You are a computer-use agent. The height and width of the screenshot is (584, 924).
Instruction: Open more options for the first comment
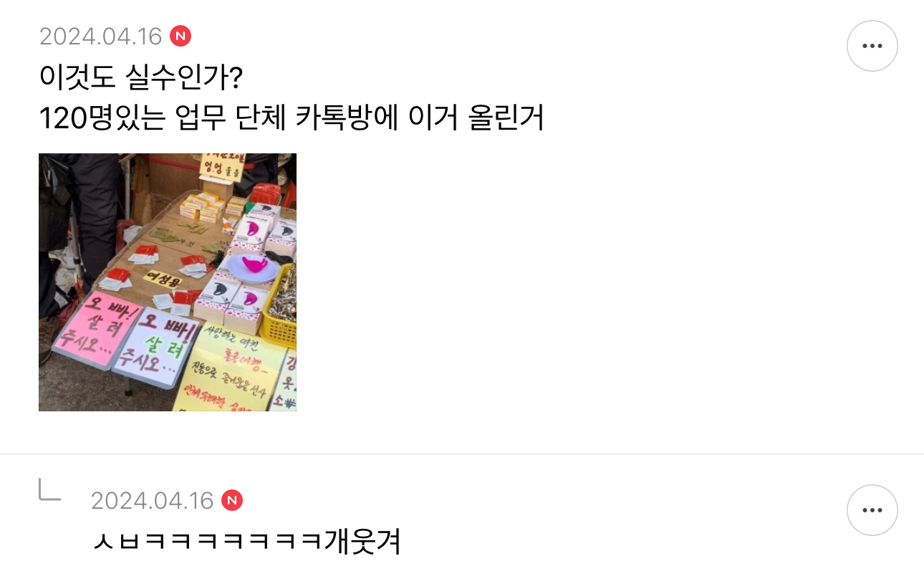pyautogui.click(x=872, y=46)
